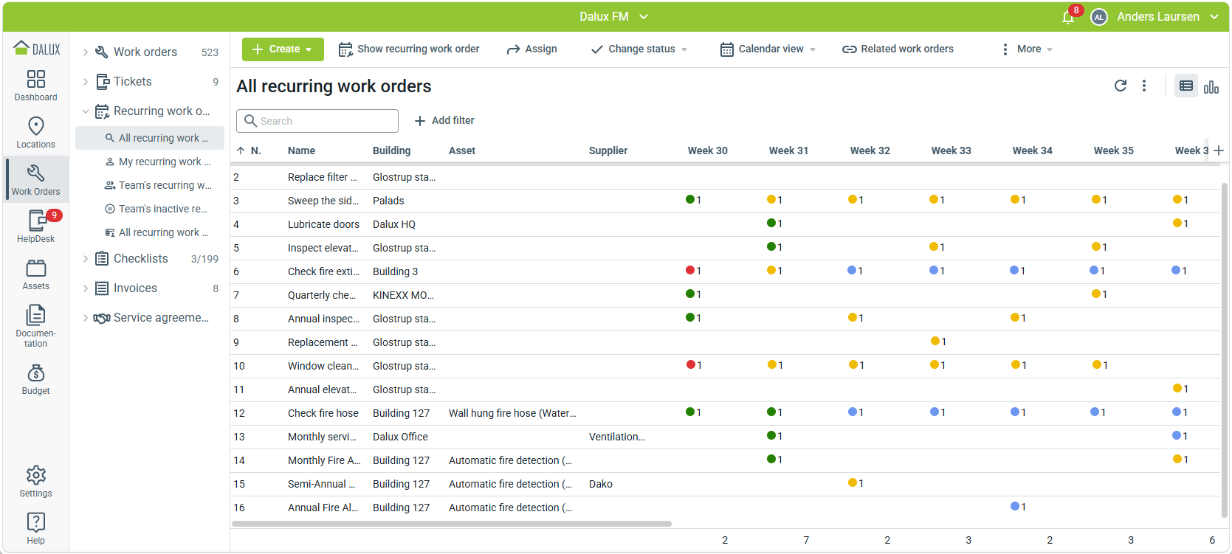Refresh the recurring work orders list
This screenshot has height=554, width=1232.
pos(1121,86)
